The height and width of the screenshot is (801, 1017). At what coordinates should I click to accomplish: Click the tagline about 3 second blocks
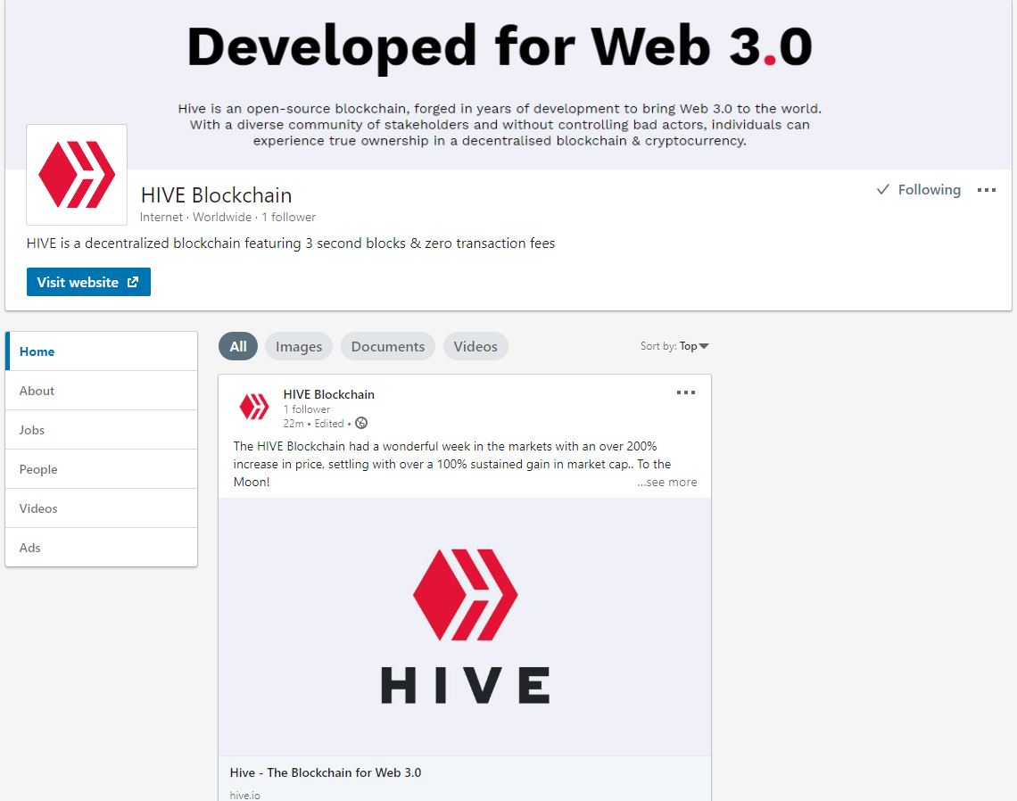pyautogui.click(x=291, y=244)
